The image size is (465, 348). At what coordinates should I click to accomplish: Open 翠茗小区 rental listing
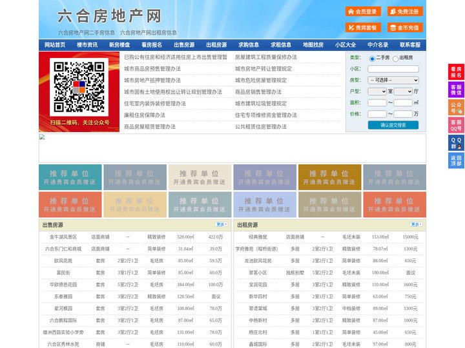coord(258,273)
